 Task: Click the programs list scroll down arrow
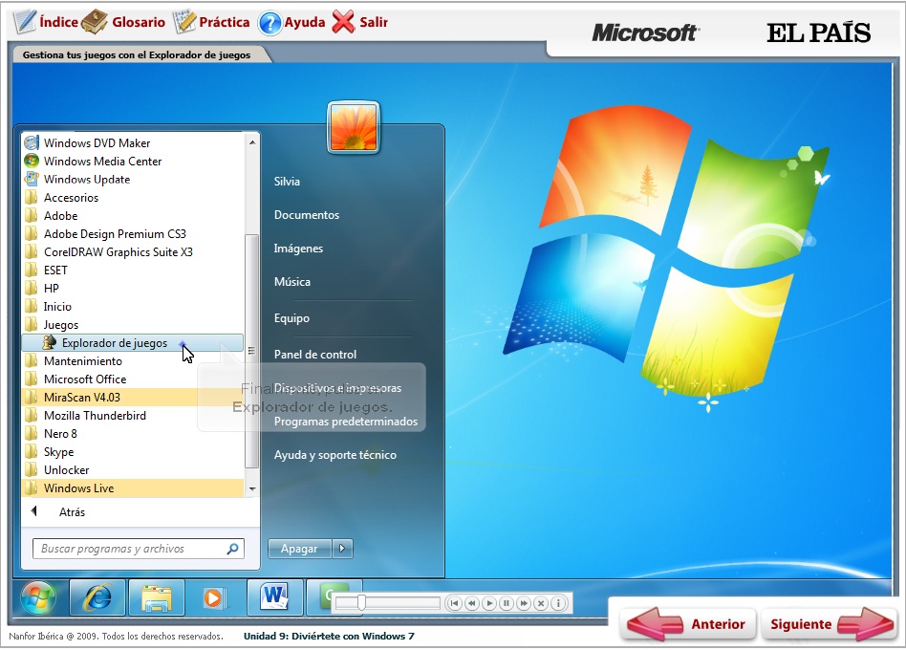(252, 488)
